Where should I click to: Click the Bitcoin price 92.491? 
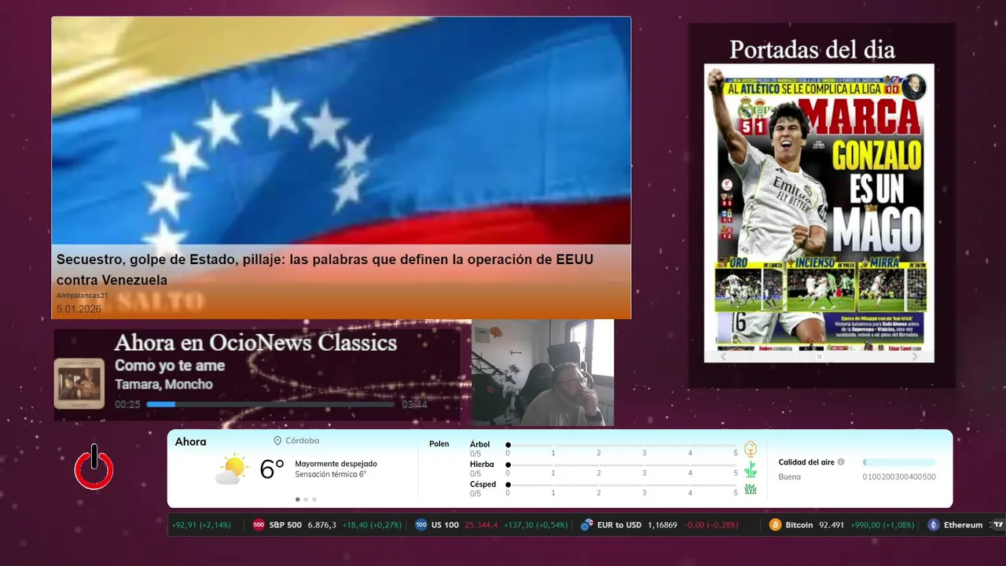[x=832, y=524]
